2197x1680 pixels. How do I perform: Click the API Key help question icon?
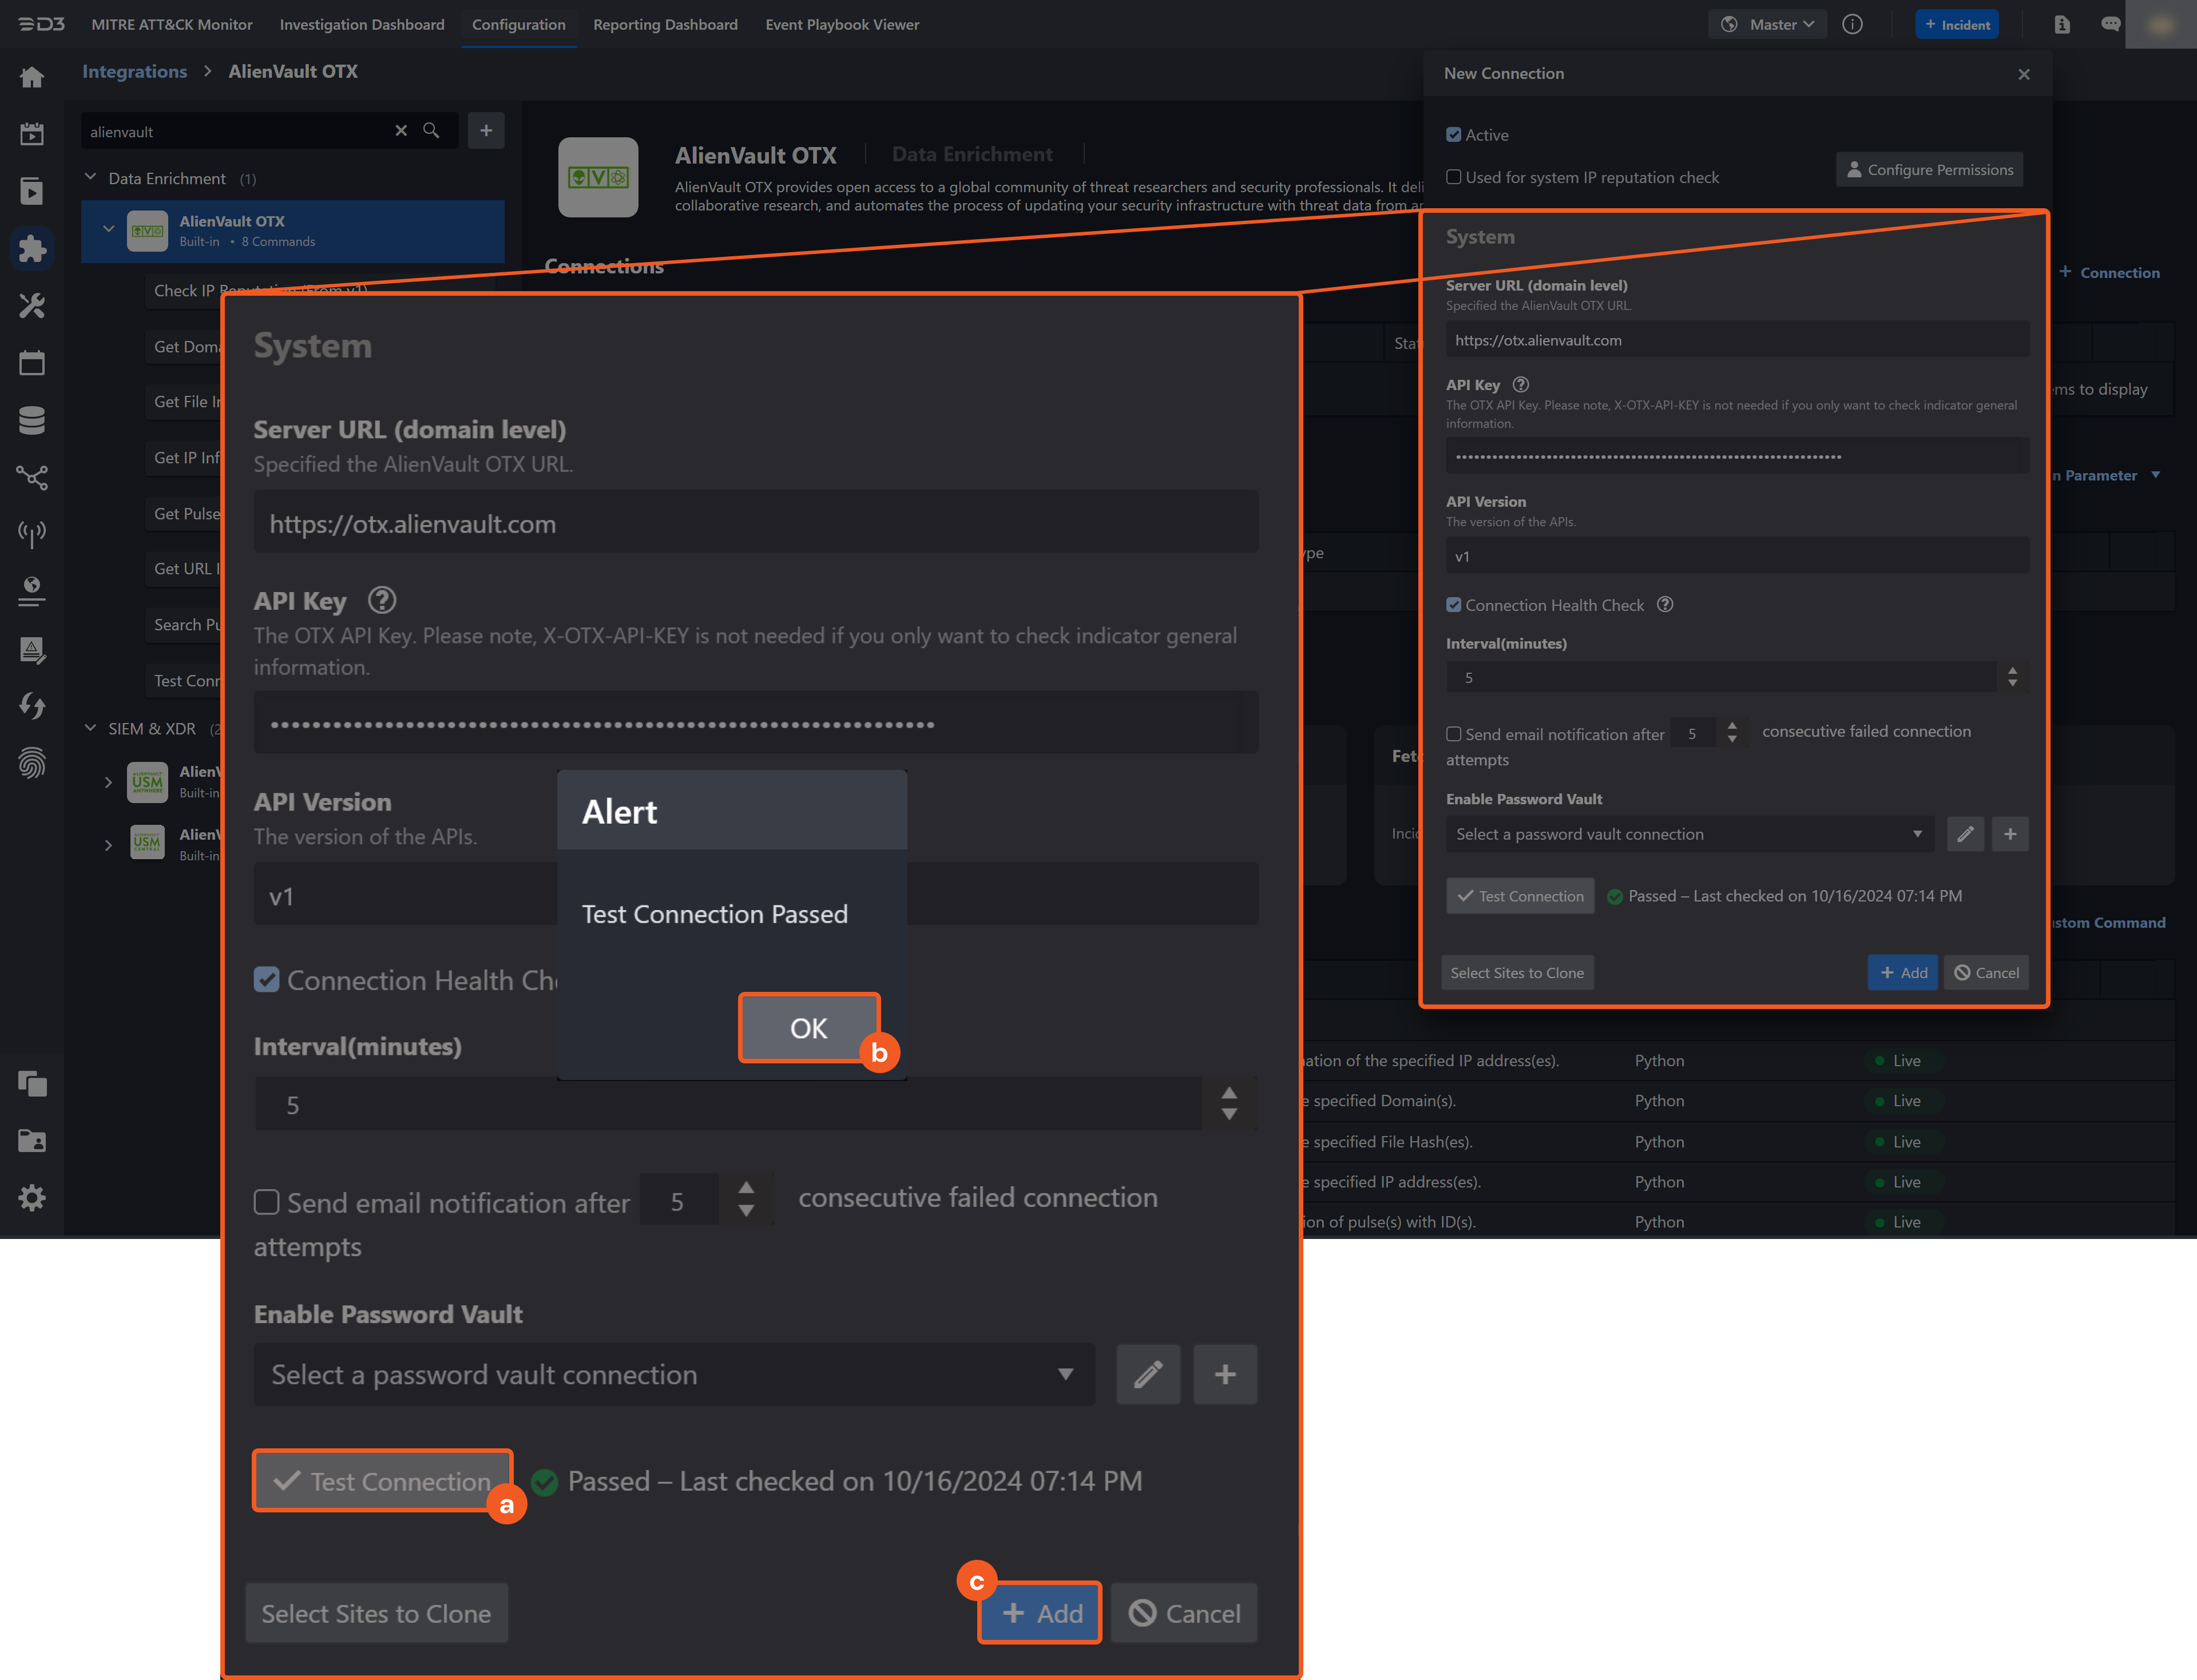[x=1520, y=384]
